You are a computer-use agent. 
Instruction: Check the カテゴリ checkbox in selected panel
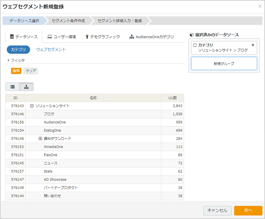(x=195, y=45)
